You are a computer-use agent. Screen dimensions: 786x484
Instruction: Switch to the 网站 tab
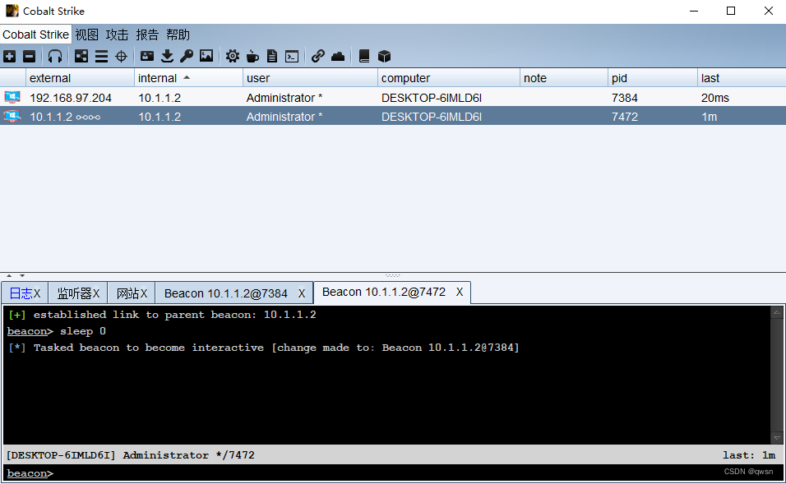(x=127, y=293)
